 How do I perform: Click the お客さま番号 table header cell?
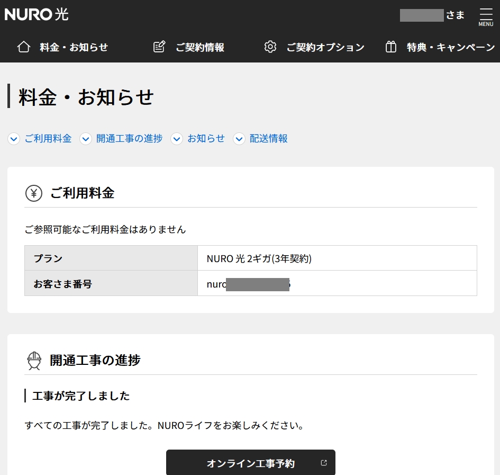[x=111, y=283]
